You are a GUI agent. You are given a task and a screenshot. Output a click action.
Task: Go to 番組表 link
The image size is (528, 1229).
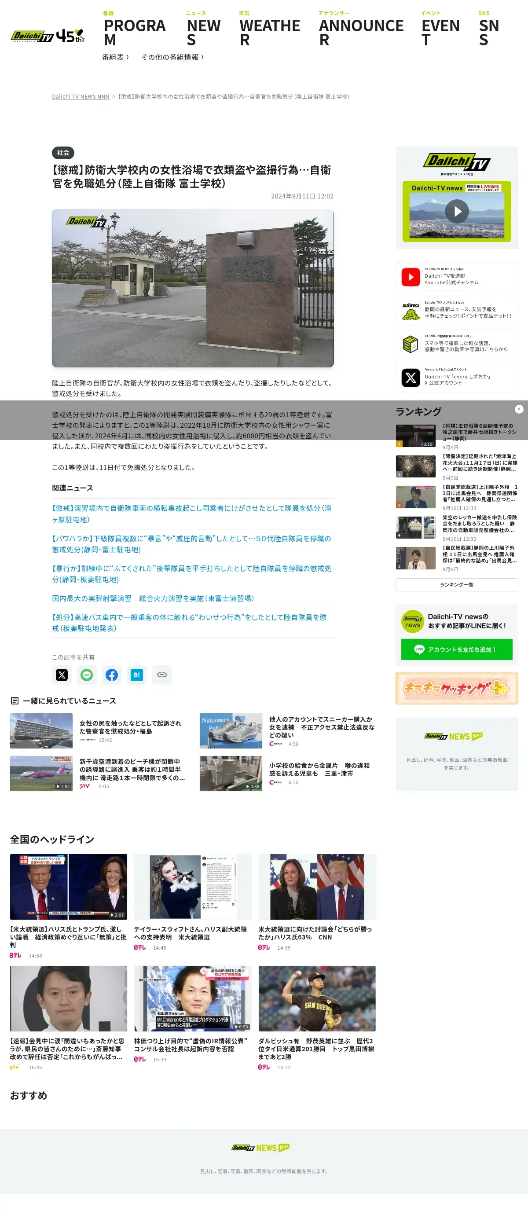pyautogui.click(x=115, y=57)
